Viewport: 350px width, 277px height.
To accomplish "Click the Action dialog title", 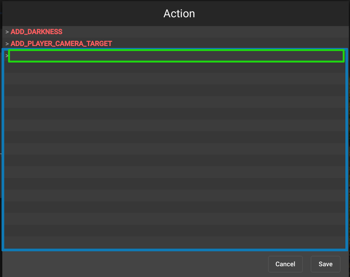I will pos(179,13).
